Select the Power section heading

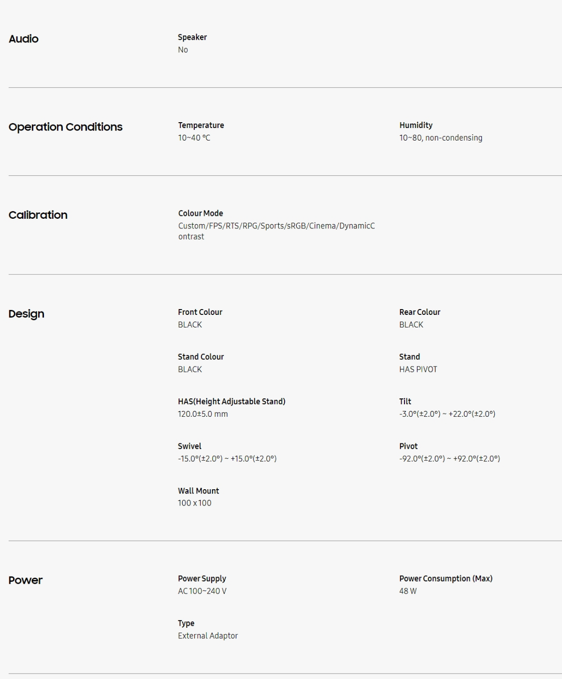coord(26,580)
